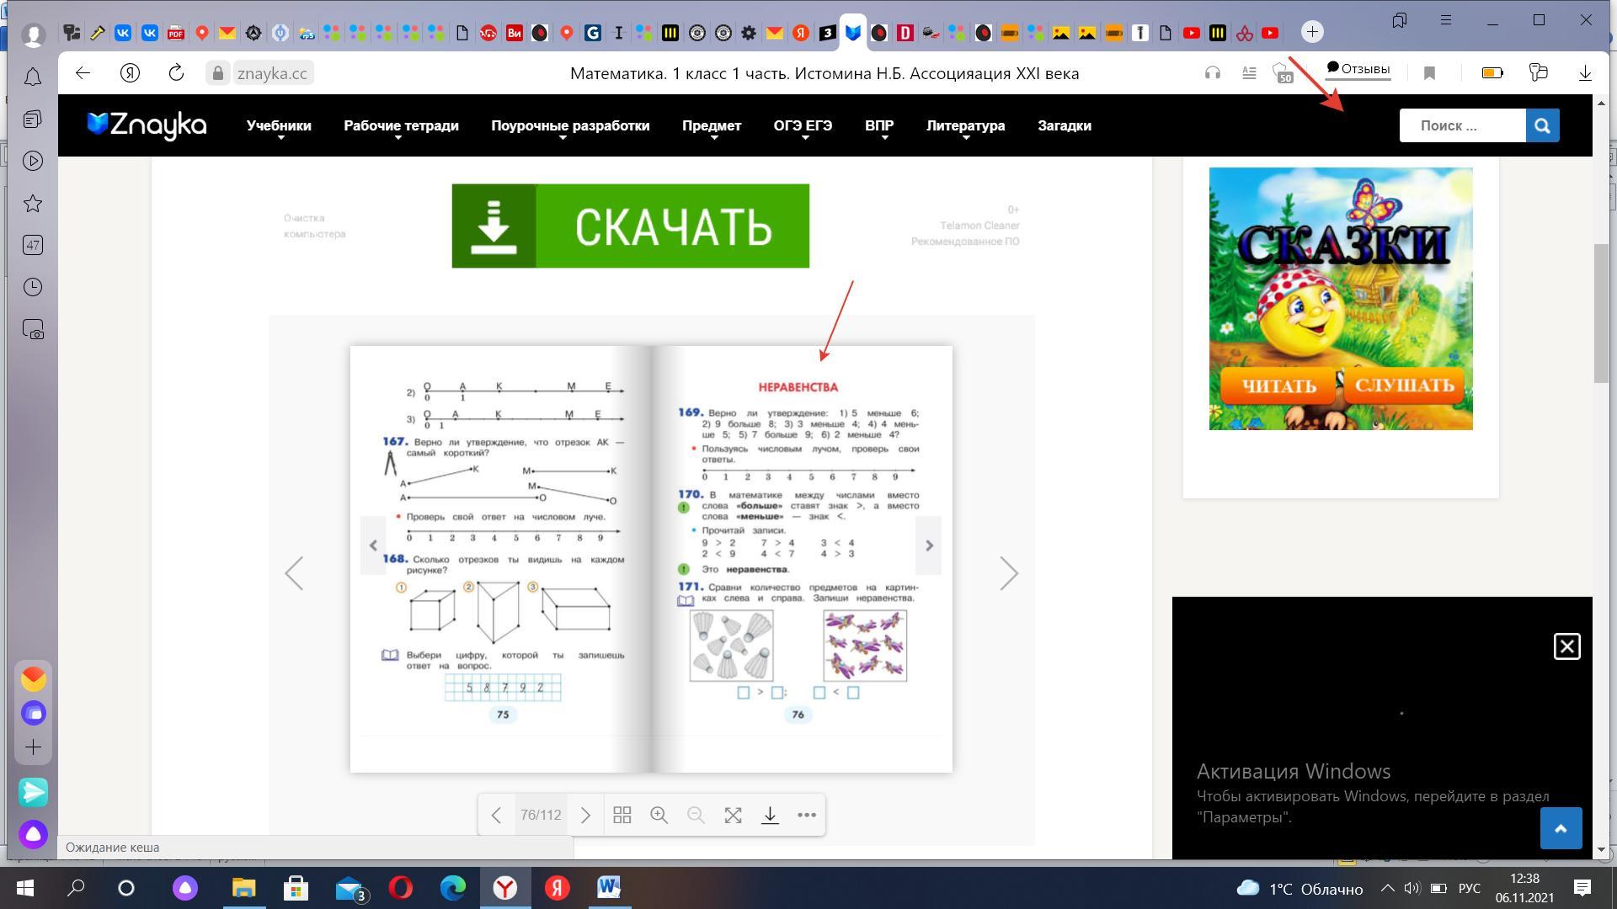
Task: Bookmark this page using the bookmark icon
Action: click(x=1429, y=73)
